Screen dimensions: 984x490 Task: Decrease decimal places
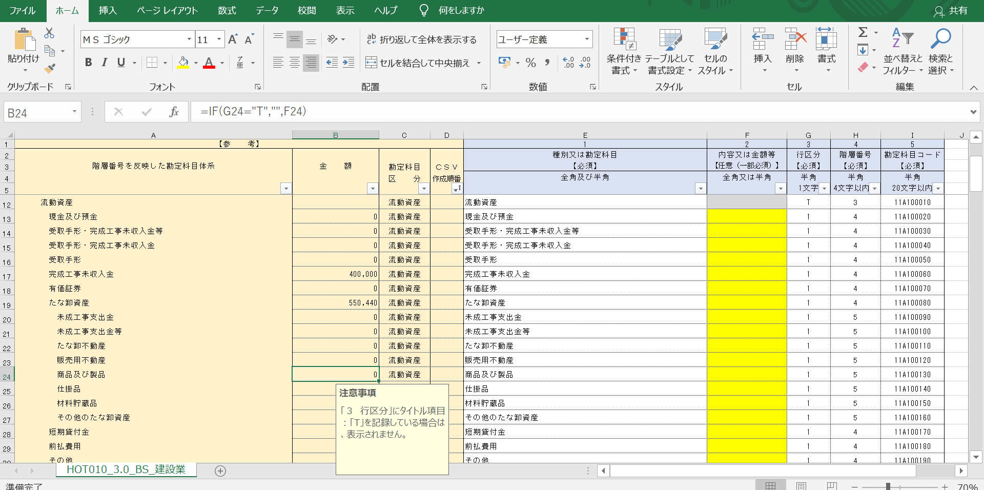[585, 63]
